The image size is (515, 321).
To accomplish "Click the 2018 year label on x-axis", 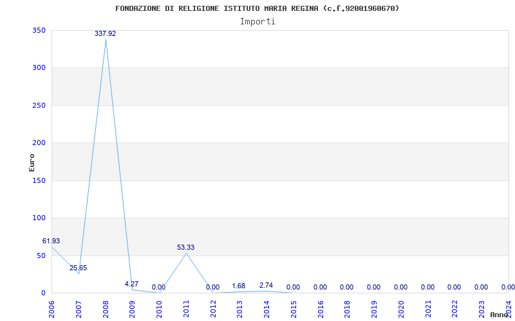I will 348,309.
